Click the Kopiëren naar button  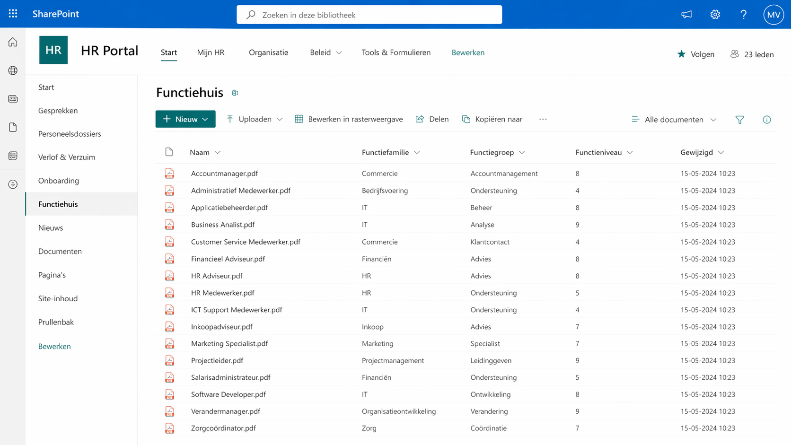tap(492, 119)
